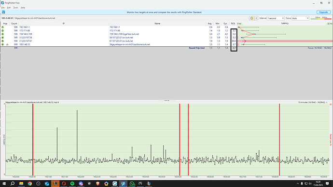Open WhatsApp from the taskbar
Image resolution: width=333 pixels, height=187 pixels.
click(x=132, y=184)
